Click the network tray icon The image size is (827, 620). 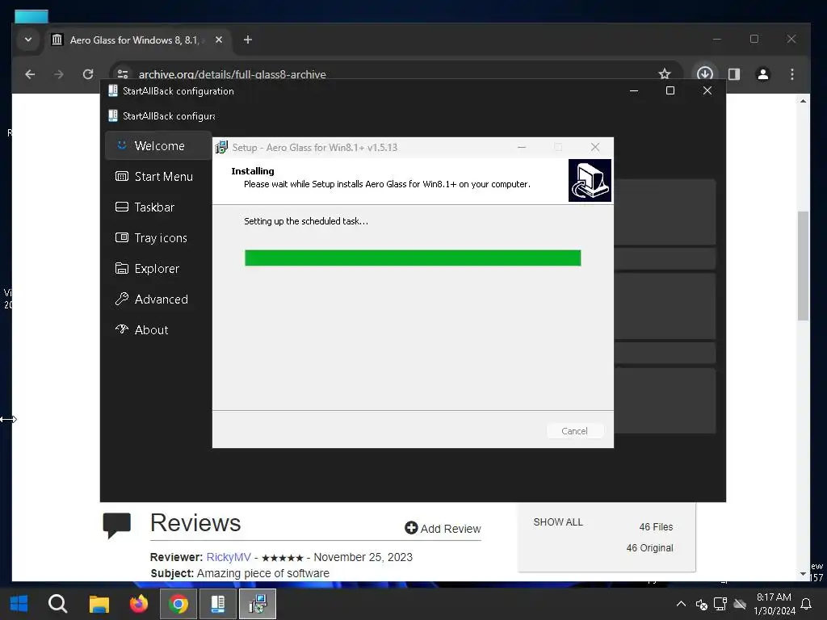coord(720,604)
